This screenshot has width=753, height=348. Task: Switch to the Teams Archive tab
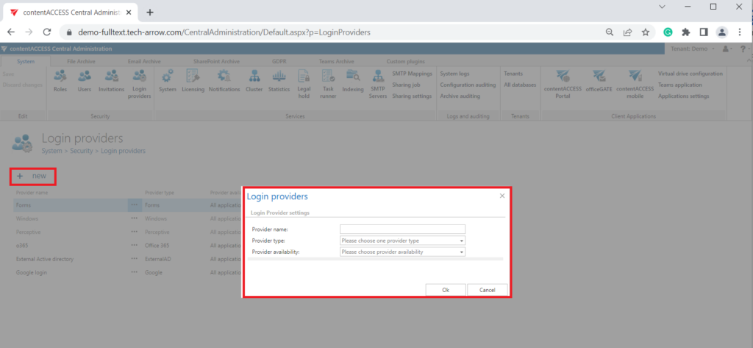point(336,62)
